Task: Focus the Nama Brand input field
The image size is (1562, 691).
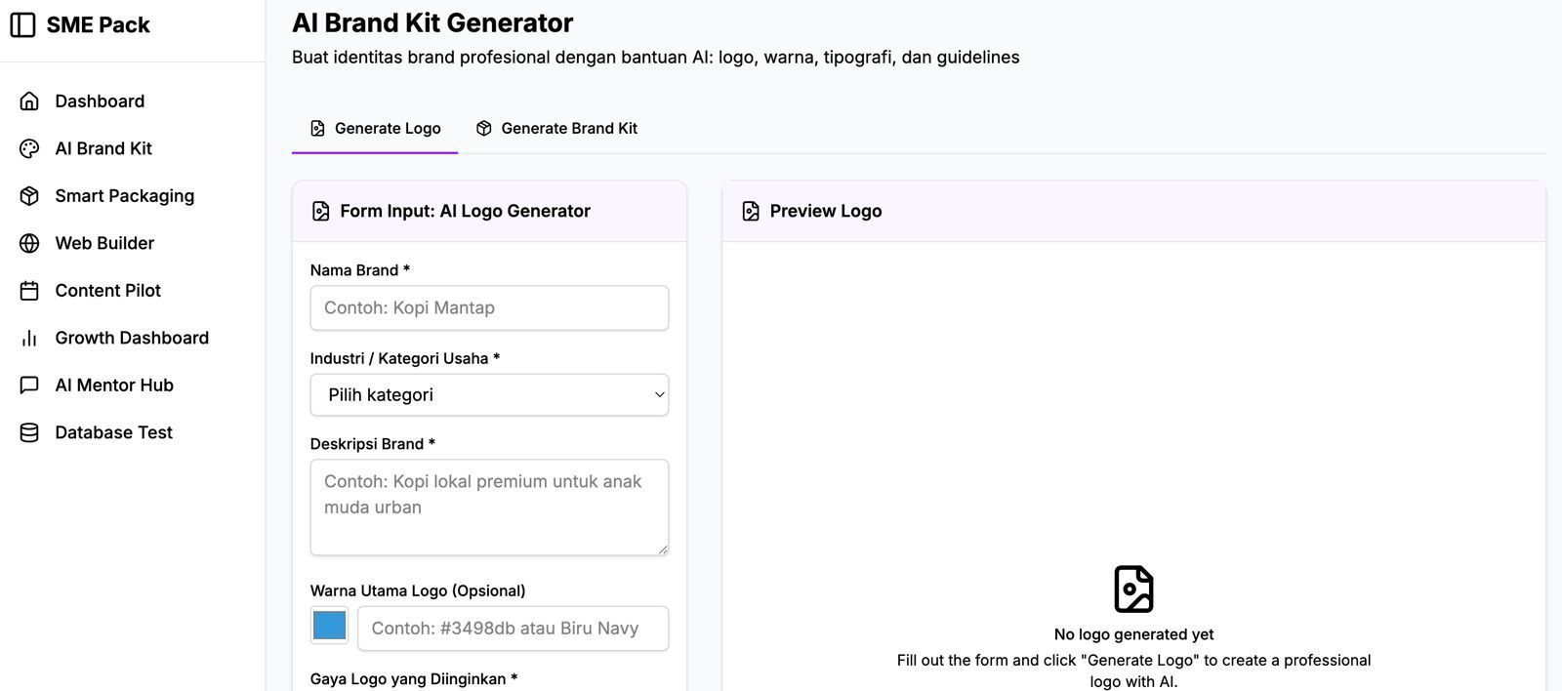Action: (x=489, y=308)
